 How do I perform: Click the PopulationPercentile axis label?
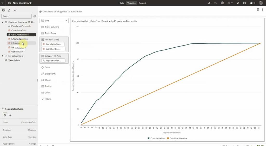tap(171, 133)
